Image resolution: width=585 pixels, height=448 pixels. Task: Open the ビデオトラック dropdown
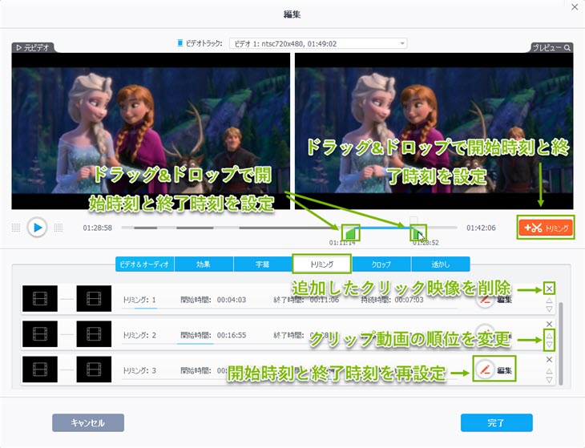pos(318,43)
